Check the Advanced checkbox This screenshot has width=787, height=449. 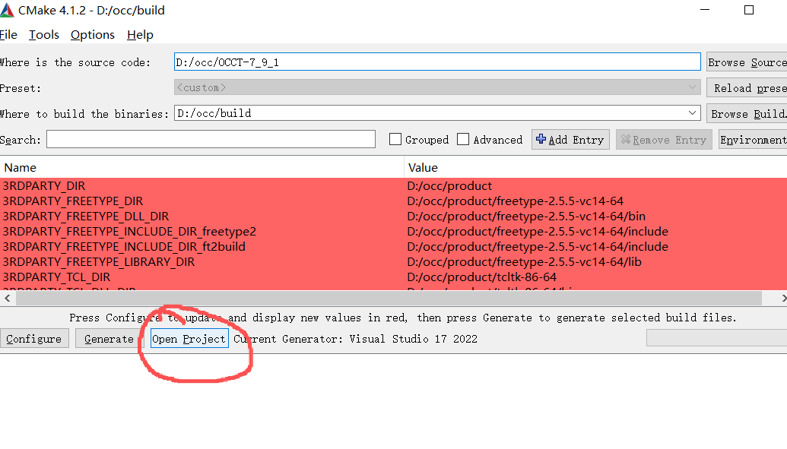463,139
